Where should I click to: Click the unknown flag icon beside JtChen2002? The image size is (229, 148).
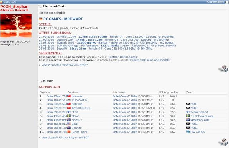pyautogui.click(x=69, y=100)
